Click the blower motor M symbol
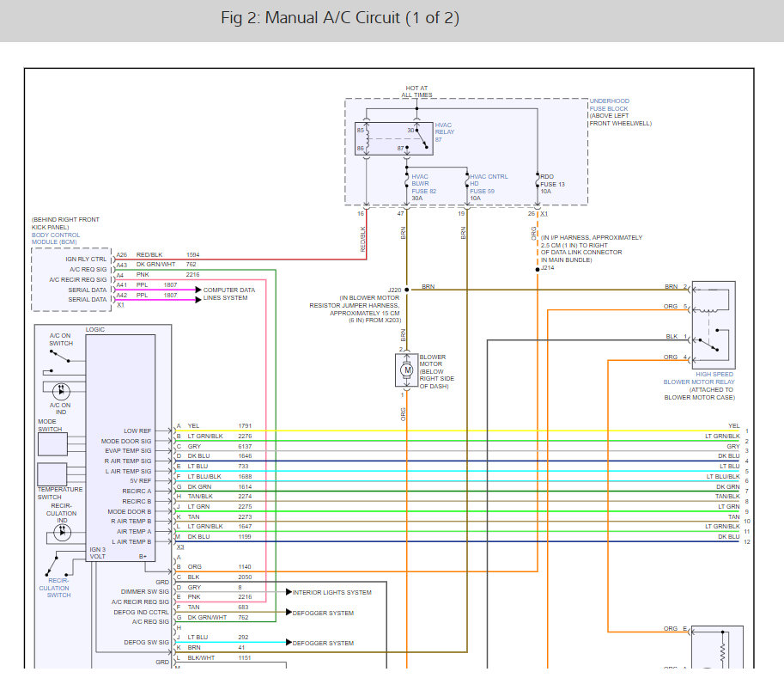The image size is (784, 684). pyautogui.click(x=407, y=369)
